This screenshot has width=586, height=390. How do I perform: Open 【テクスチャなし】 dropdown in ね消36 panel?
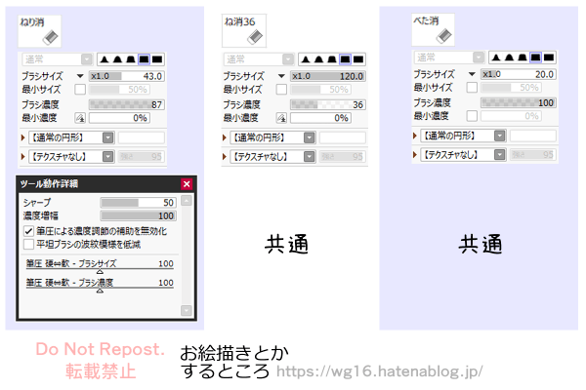(272, 157)
